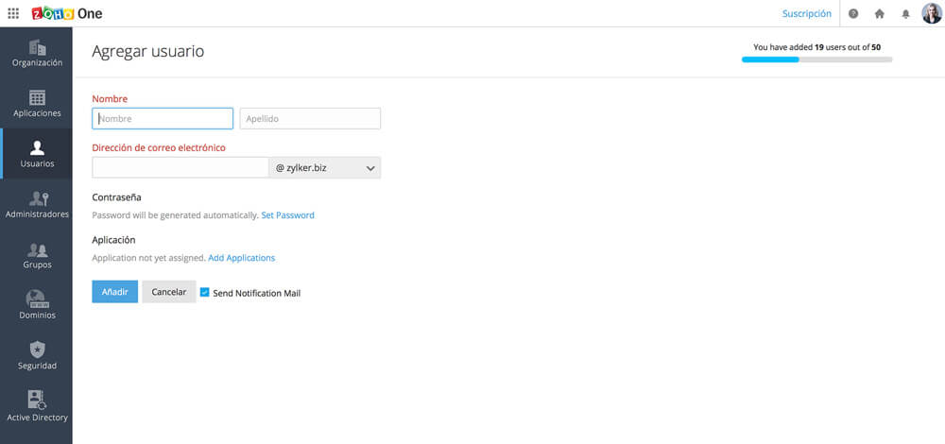The image size is (945, 444).
Task: Click the Add Applications link
Action: pos(241,258)
